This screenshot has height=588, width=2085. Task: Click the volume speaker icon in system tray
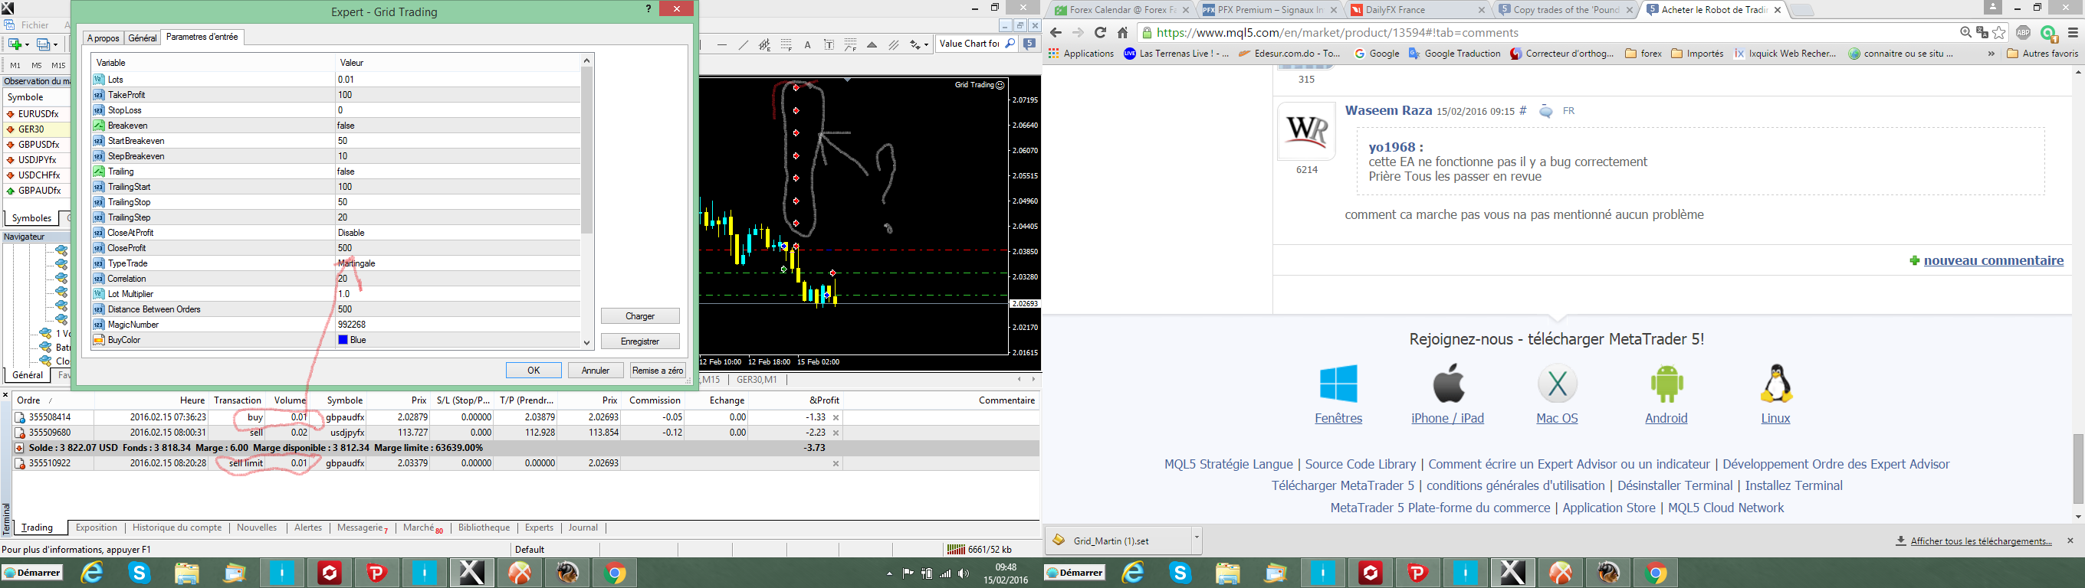tap(964, 573)
